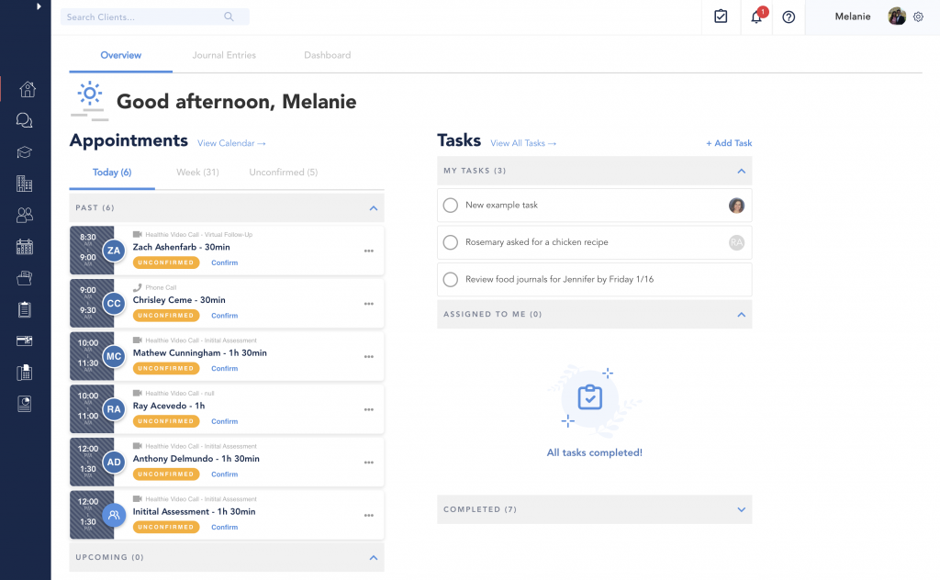
Task: Open the calendar sidebar icon
Action: (x=25, y=246)
